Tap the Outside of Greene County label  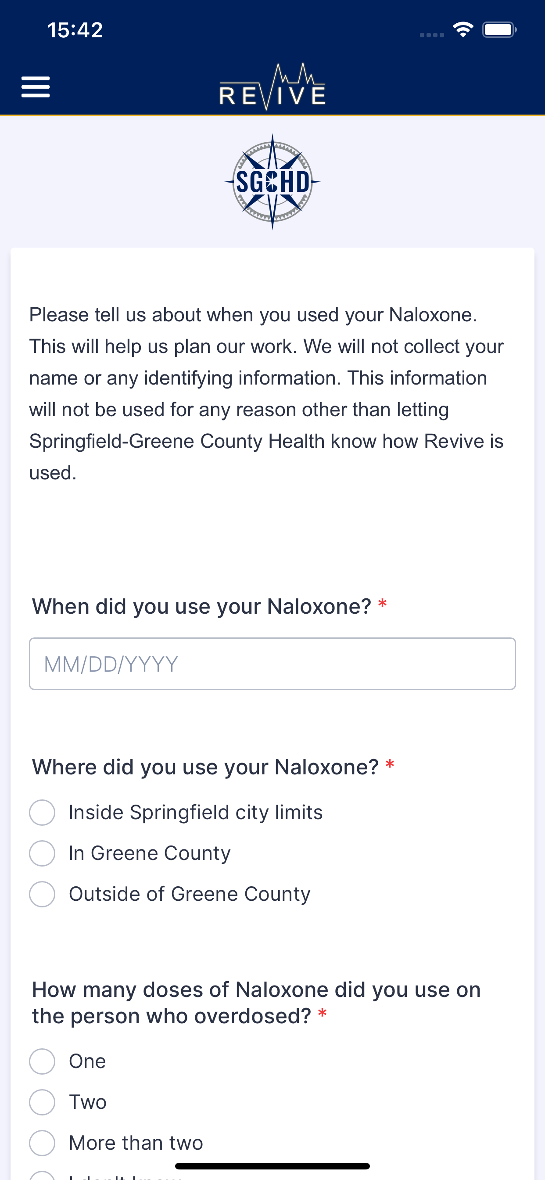pyautogui.click(x=190, y=894)
